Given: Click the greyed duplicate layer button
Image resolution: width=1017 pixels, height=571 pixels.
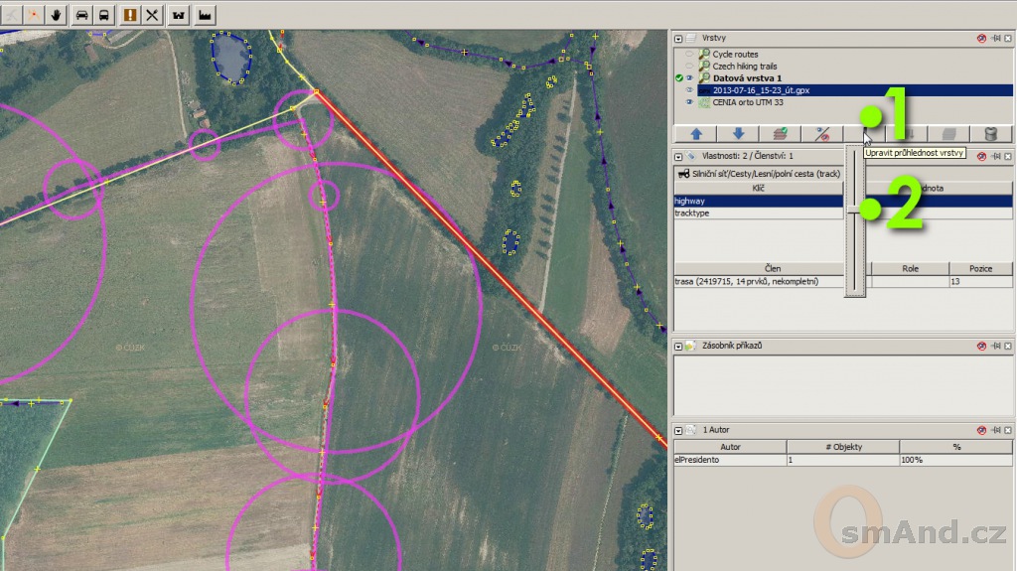Looking at the screenshot, I should point(948,134).
